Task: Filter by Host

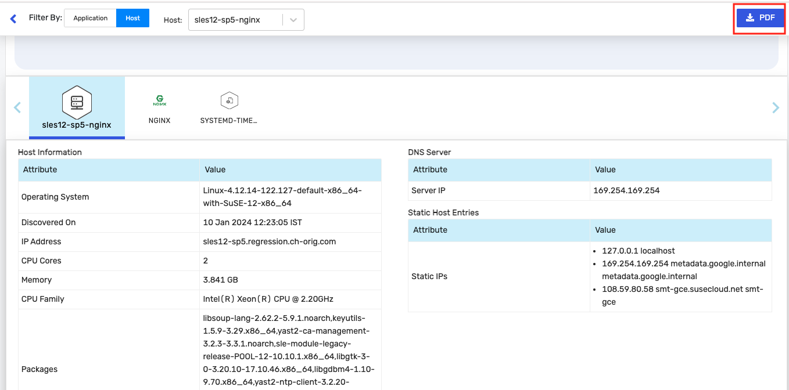Action: pos(133,18)
